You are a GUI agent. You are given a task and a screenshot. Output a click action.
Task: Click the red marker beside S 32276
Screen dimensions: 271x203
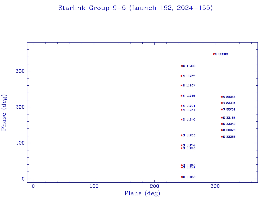pyautogui.click(x=222, y=130)
